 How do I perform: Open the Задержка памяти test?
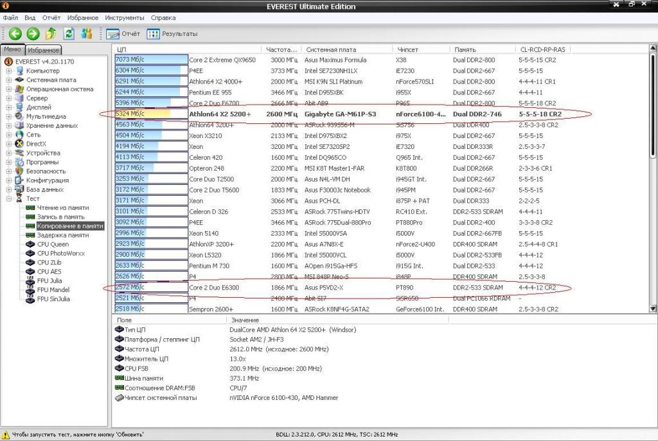(63, 235)
